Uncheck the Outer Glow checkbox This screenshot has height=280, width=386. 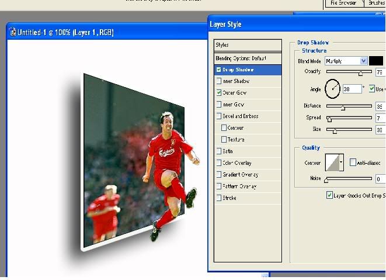point(218,93)
